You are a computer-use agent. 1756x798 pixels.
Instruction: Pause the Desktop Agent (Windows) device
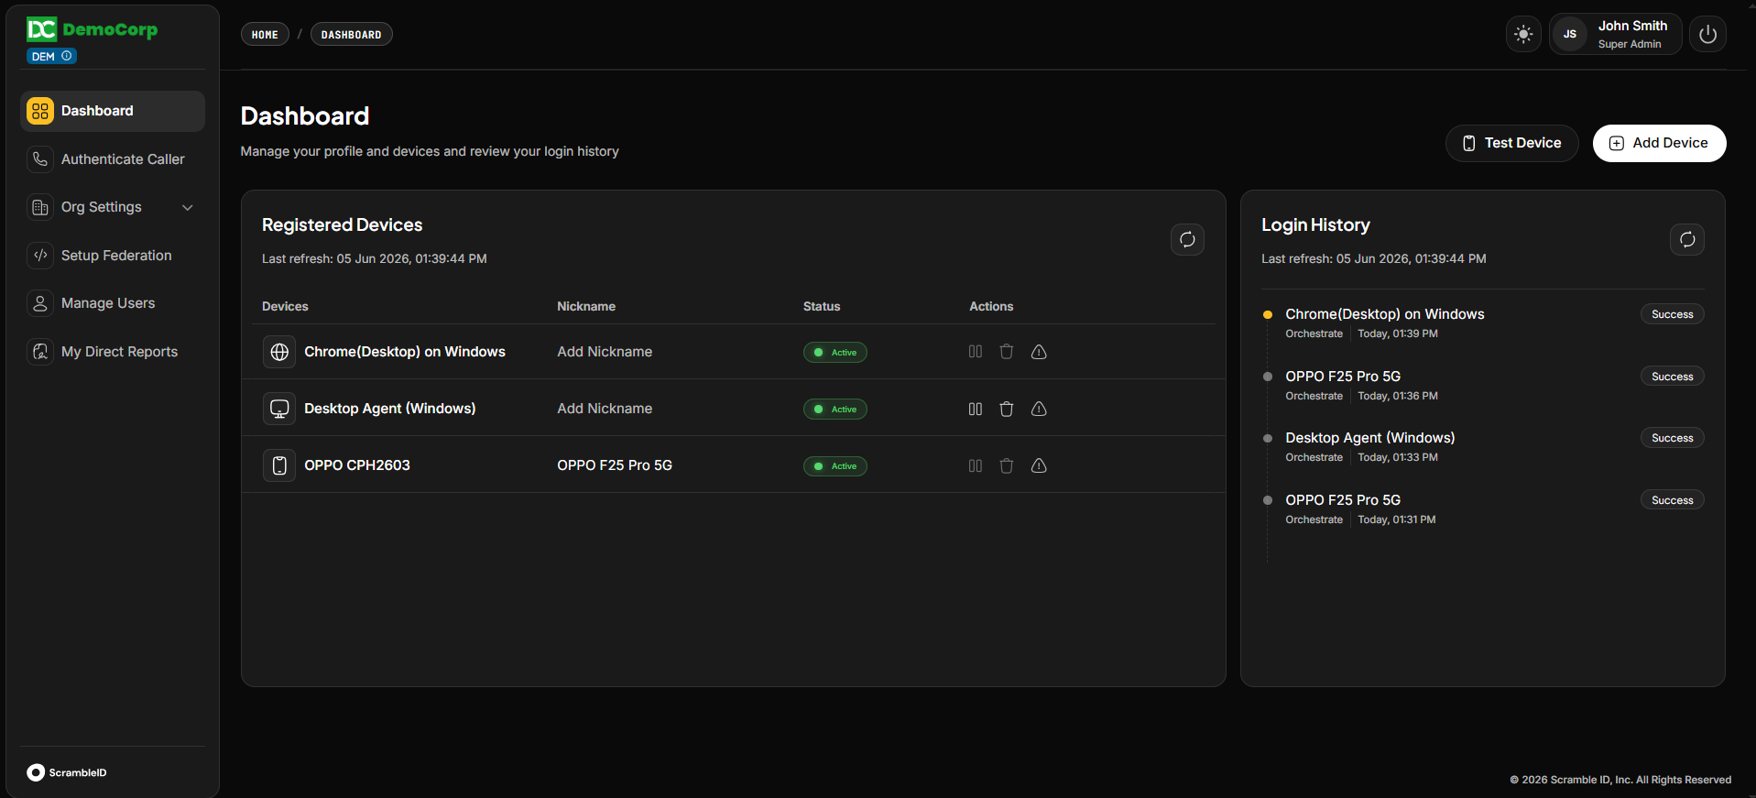pyautogui.click(x=976, y=409)
